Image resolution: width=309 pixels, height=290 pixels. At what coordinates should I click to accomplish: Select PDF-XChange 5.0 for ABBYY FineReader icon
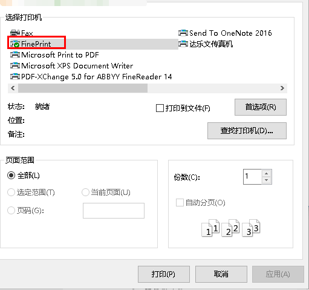click(x=15, y=76)
